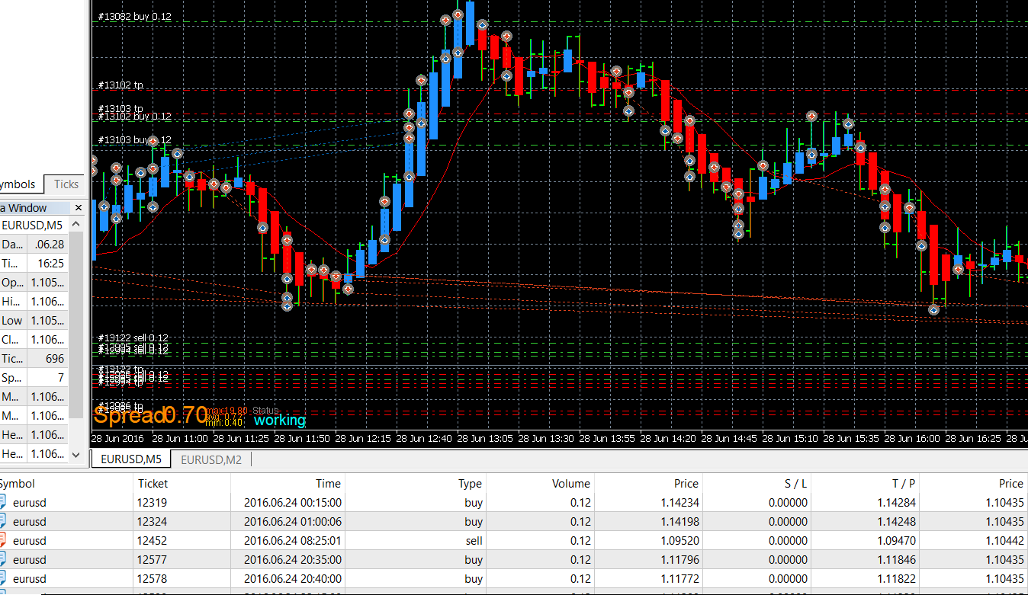Click the 28 Jun 13:05 time axis label

(x=484, y=439)
